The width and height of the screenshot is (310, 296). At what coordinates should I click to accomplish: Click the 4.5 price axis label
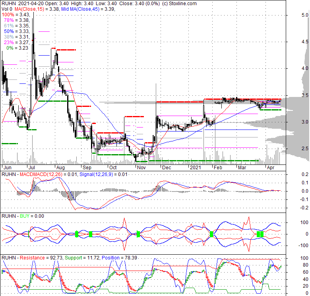(x=305, y=42)
